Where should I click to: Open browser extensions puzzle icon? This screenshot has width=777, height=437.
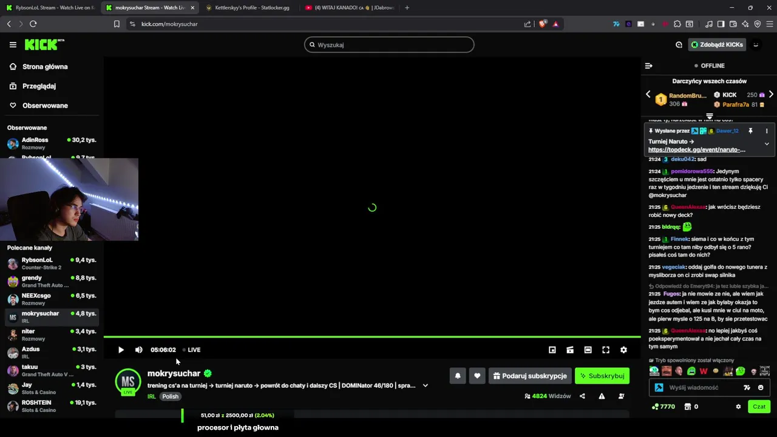click(x=677, y=24)
